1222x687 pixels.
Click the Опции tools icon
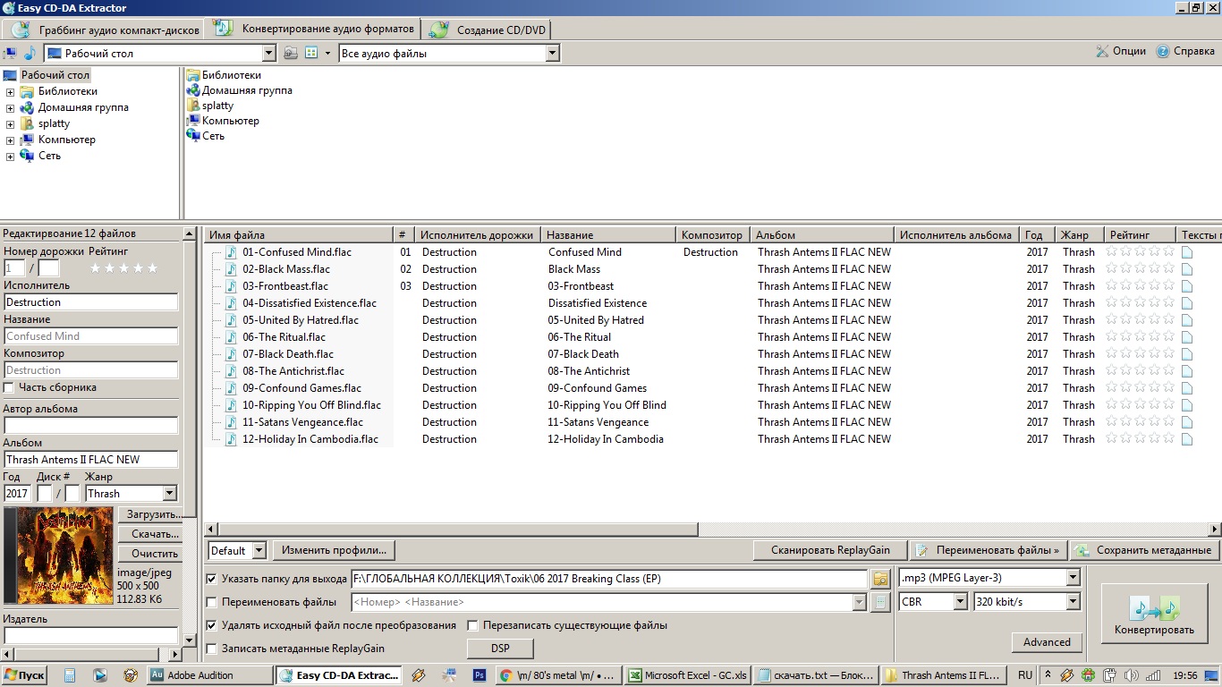click(1103, 52)
